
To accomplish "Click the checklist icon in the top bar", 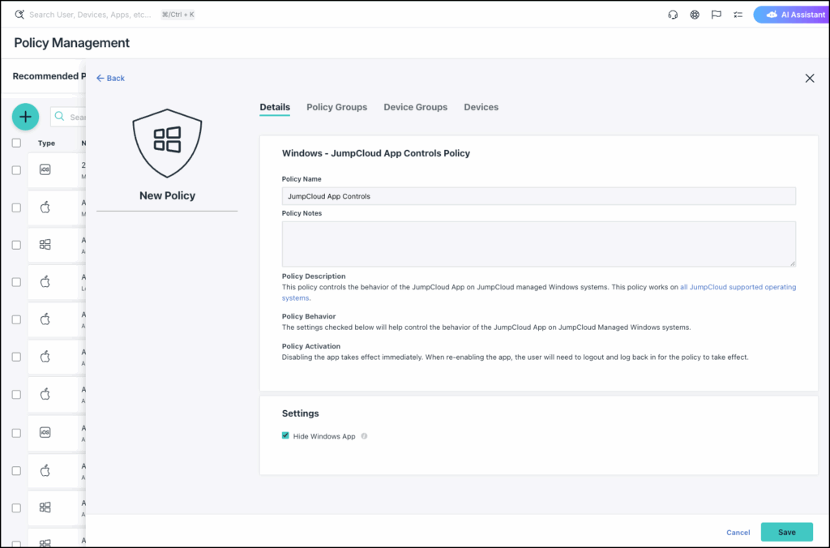I will [738, 15].
